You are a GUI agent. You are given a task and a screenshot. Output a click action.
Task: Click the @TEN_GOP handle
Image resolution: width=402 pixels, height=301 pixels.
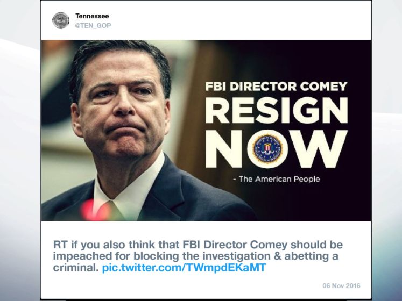coord(93,25)
